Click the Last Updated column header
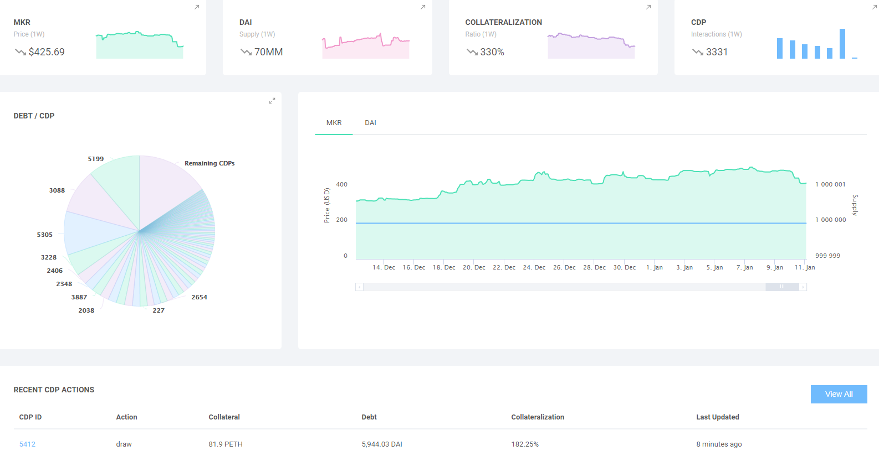The image size is (879, 456). click(x=718, y=417)
